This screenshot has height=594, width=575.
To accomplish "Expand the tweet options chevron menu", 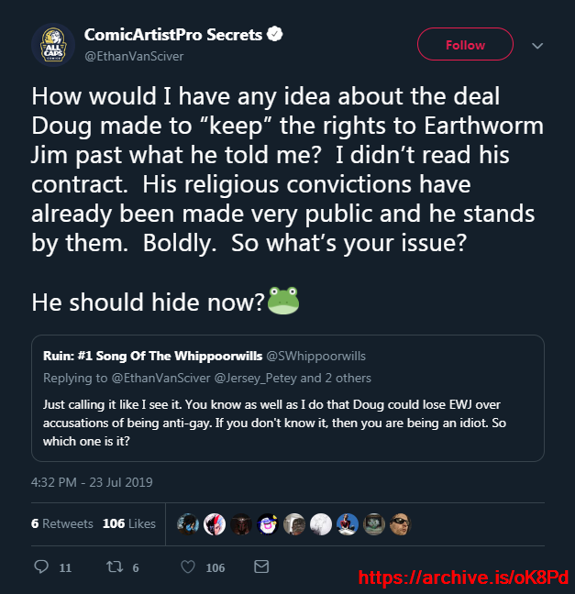I will point(537,46).
